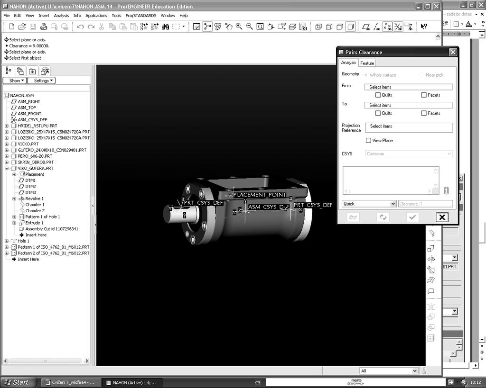Screen dimensions: 486x388
Task: Switch to Hidden Line display icon
Action: [x=329, y=27]
